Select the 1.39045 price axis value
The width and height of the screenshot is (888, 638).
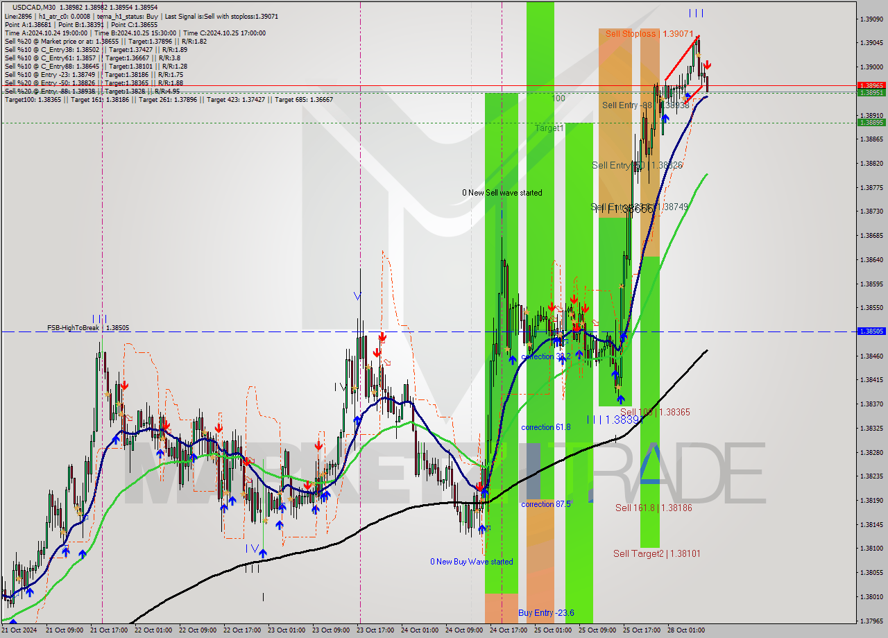pyautogui.click(x=871, y=43)
